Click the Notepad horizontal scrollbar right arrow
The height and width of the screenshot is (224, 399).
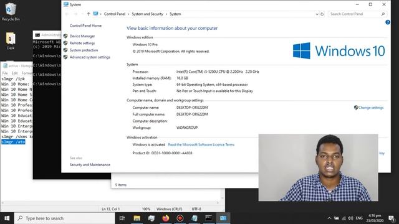(x=218, y=203)
